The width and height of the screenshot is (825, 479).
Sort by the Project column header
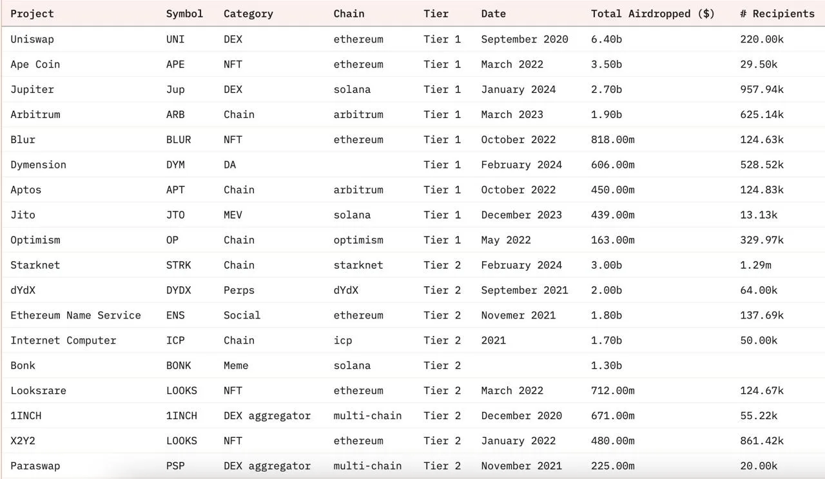click(32, 14)
